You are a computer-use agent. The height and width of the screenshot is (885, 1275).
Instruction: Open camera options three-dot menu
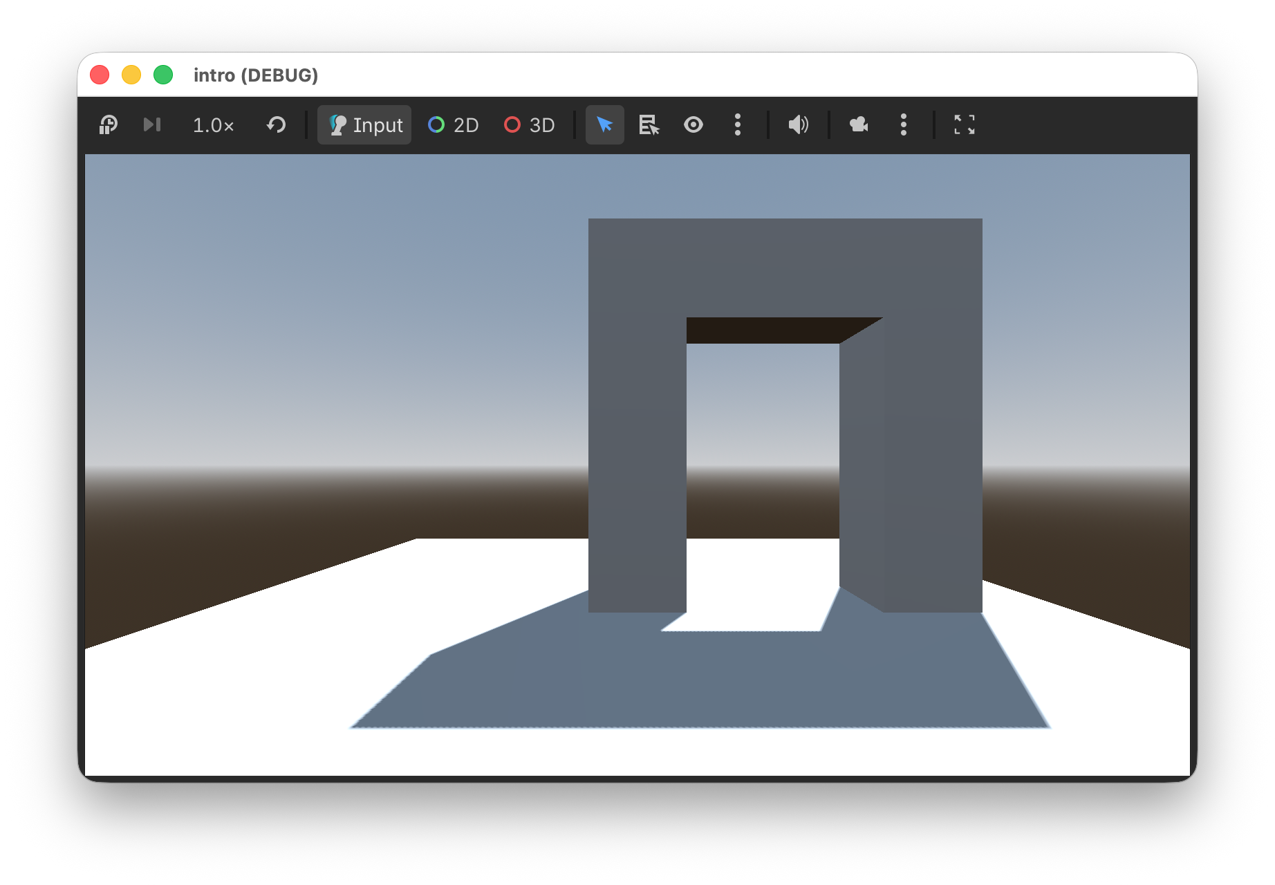903,125
